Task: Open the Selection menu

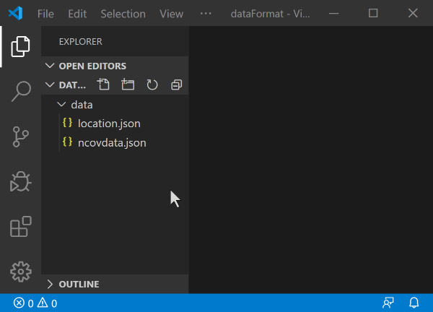Action: pyautogui.click(x=123, y=14)
